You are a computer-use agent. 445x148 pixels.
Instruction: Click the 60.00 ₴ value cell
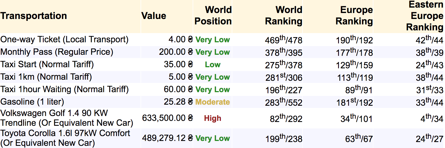tap(179, 89)
